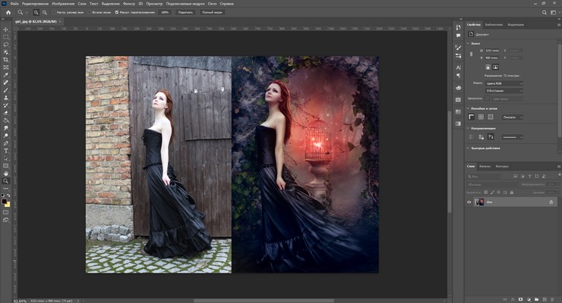Viewport: 562px width, 303px height.
Task: Toggle layer visibility eye icon
Action: (469, 202)
